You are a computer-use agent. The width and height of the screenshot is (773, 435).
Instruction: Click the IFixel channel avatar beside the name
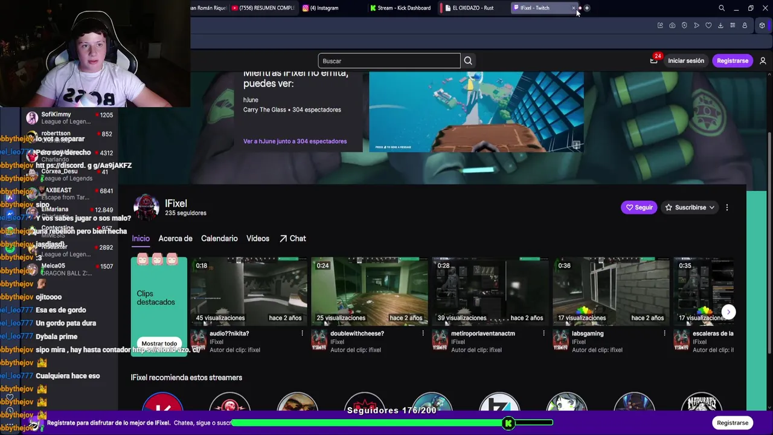pos(146,207)
